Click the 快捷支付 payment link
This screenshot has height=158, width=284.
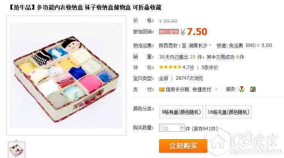click(x=202, y=89)
